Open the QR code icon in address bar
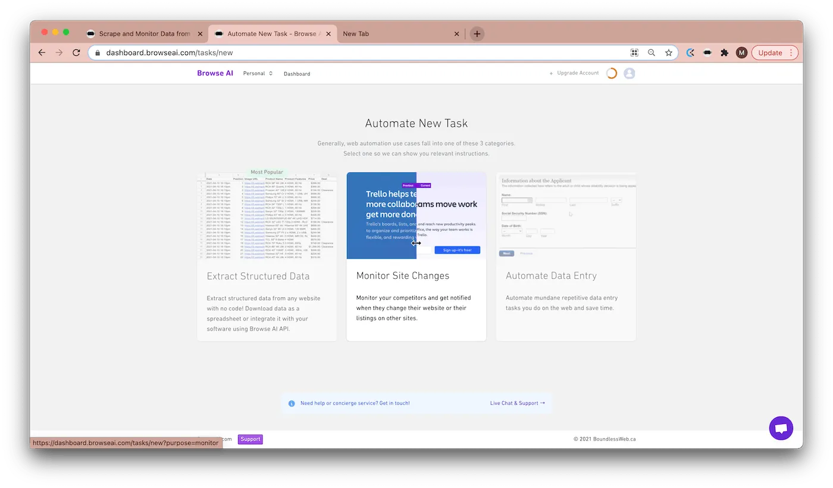Image resolution: width=833 pixels, height=488 pixels. coord(634,53)
